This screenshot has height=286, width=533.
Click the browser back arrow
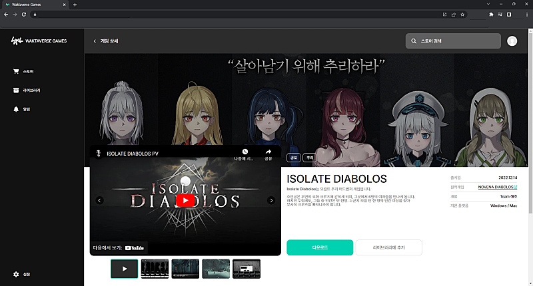pyautogui.click(x=6, y=14)
